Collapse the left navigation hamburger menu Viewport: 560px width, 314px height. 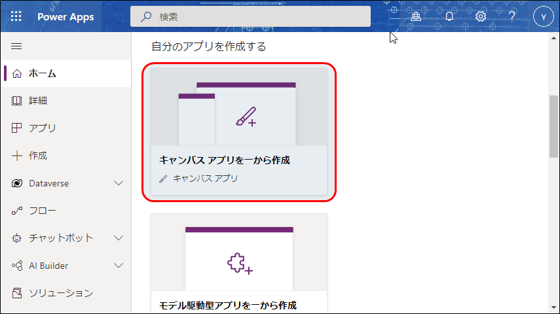pos(16,46)
